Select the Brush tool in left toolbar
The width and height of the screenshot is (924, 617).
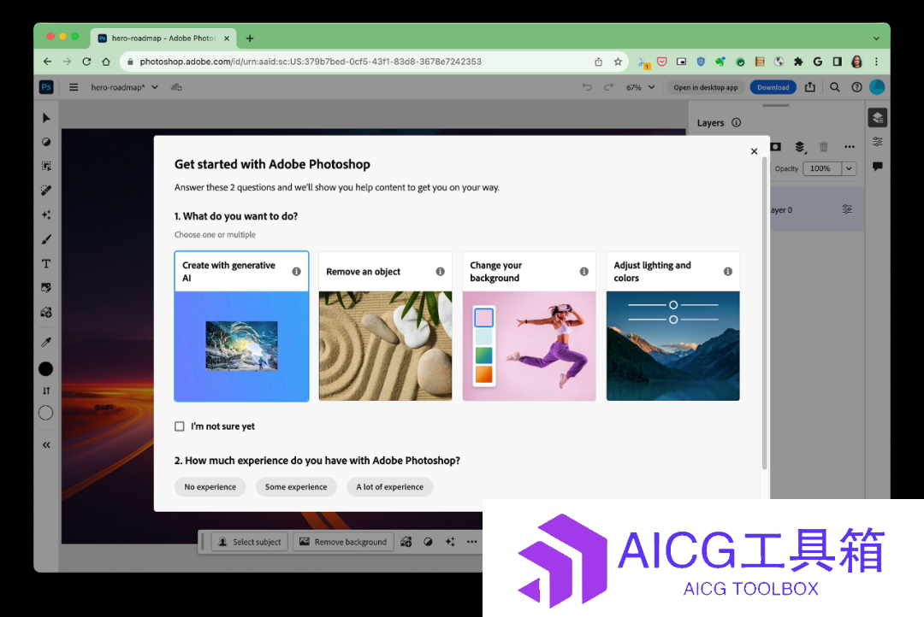tap(46, 239)
